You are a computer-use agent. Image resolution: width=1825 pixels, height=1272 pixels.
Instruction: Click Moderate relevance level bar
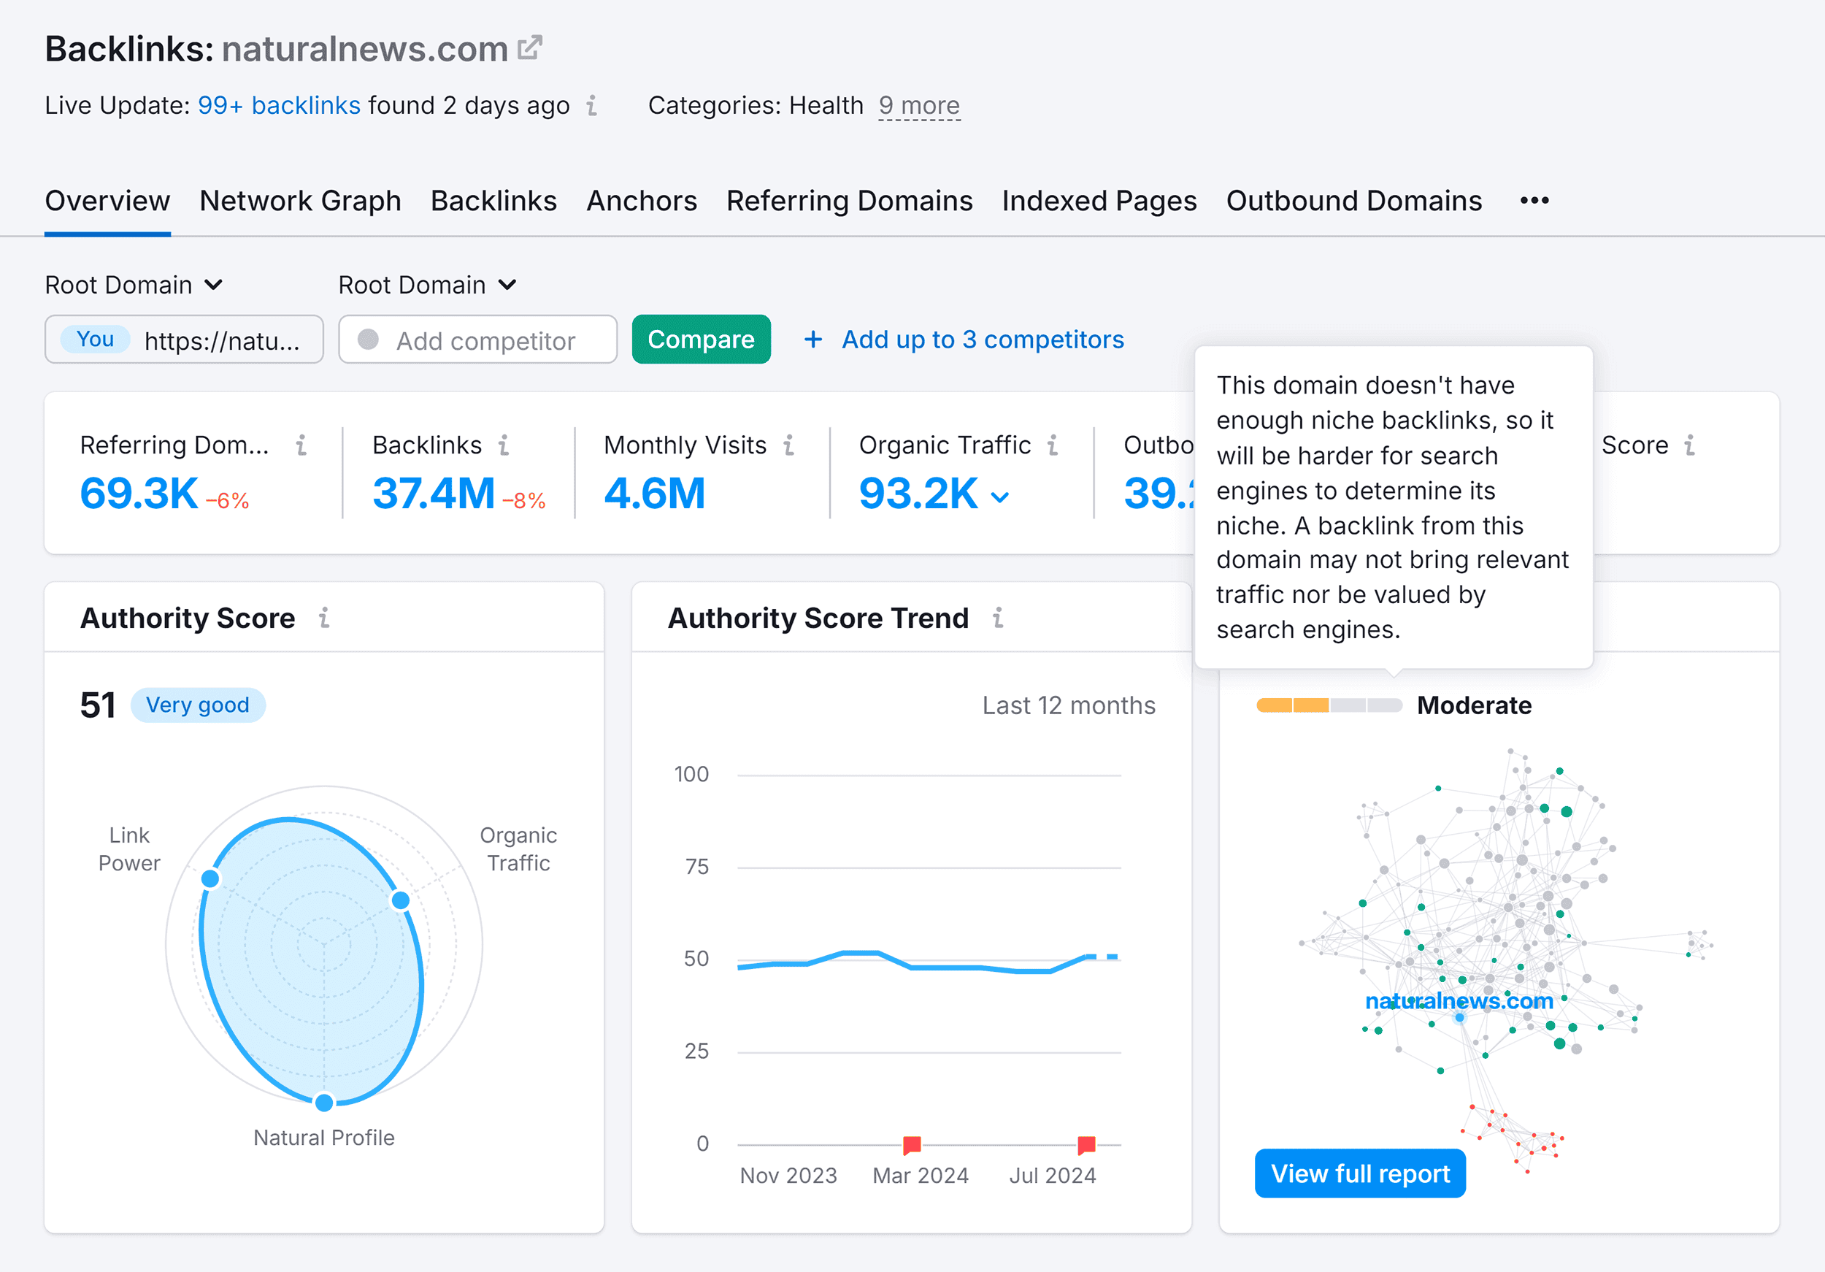pos(1329,705)
